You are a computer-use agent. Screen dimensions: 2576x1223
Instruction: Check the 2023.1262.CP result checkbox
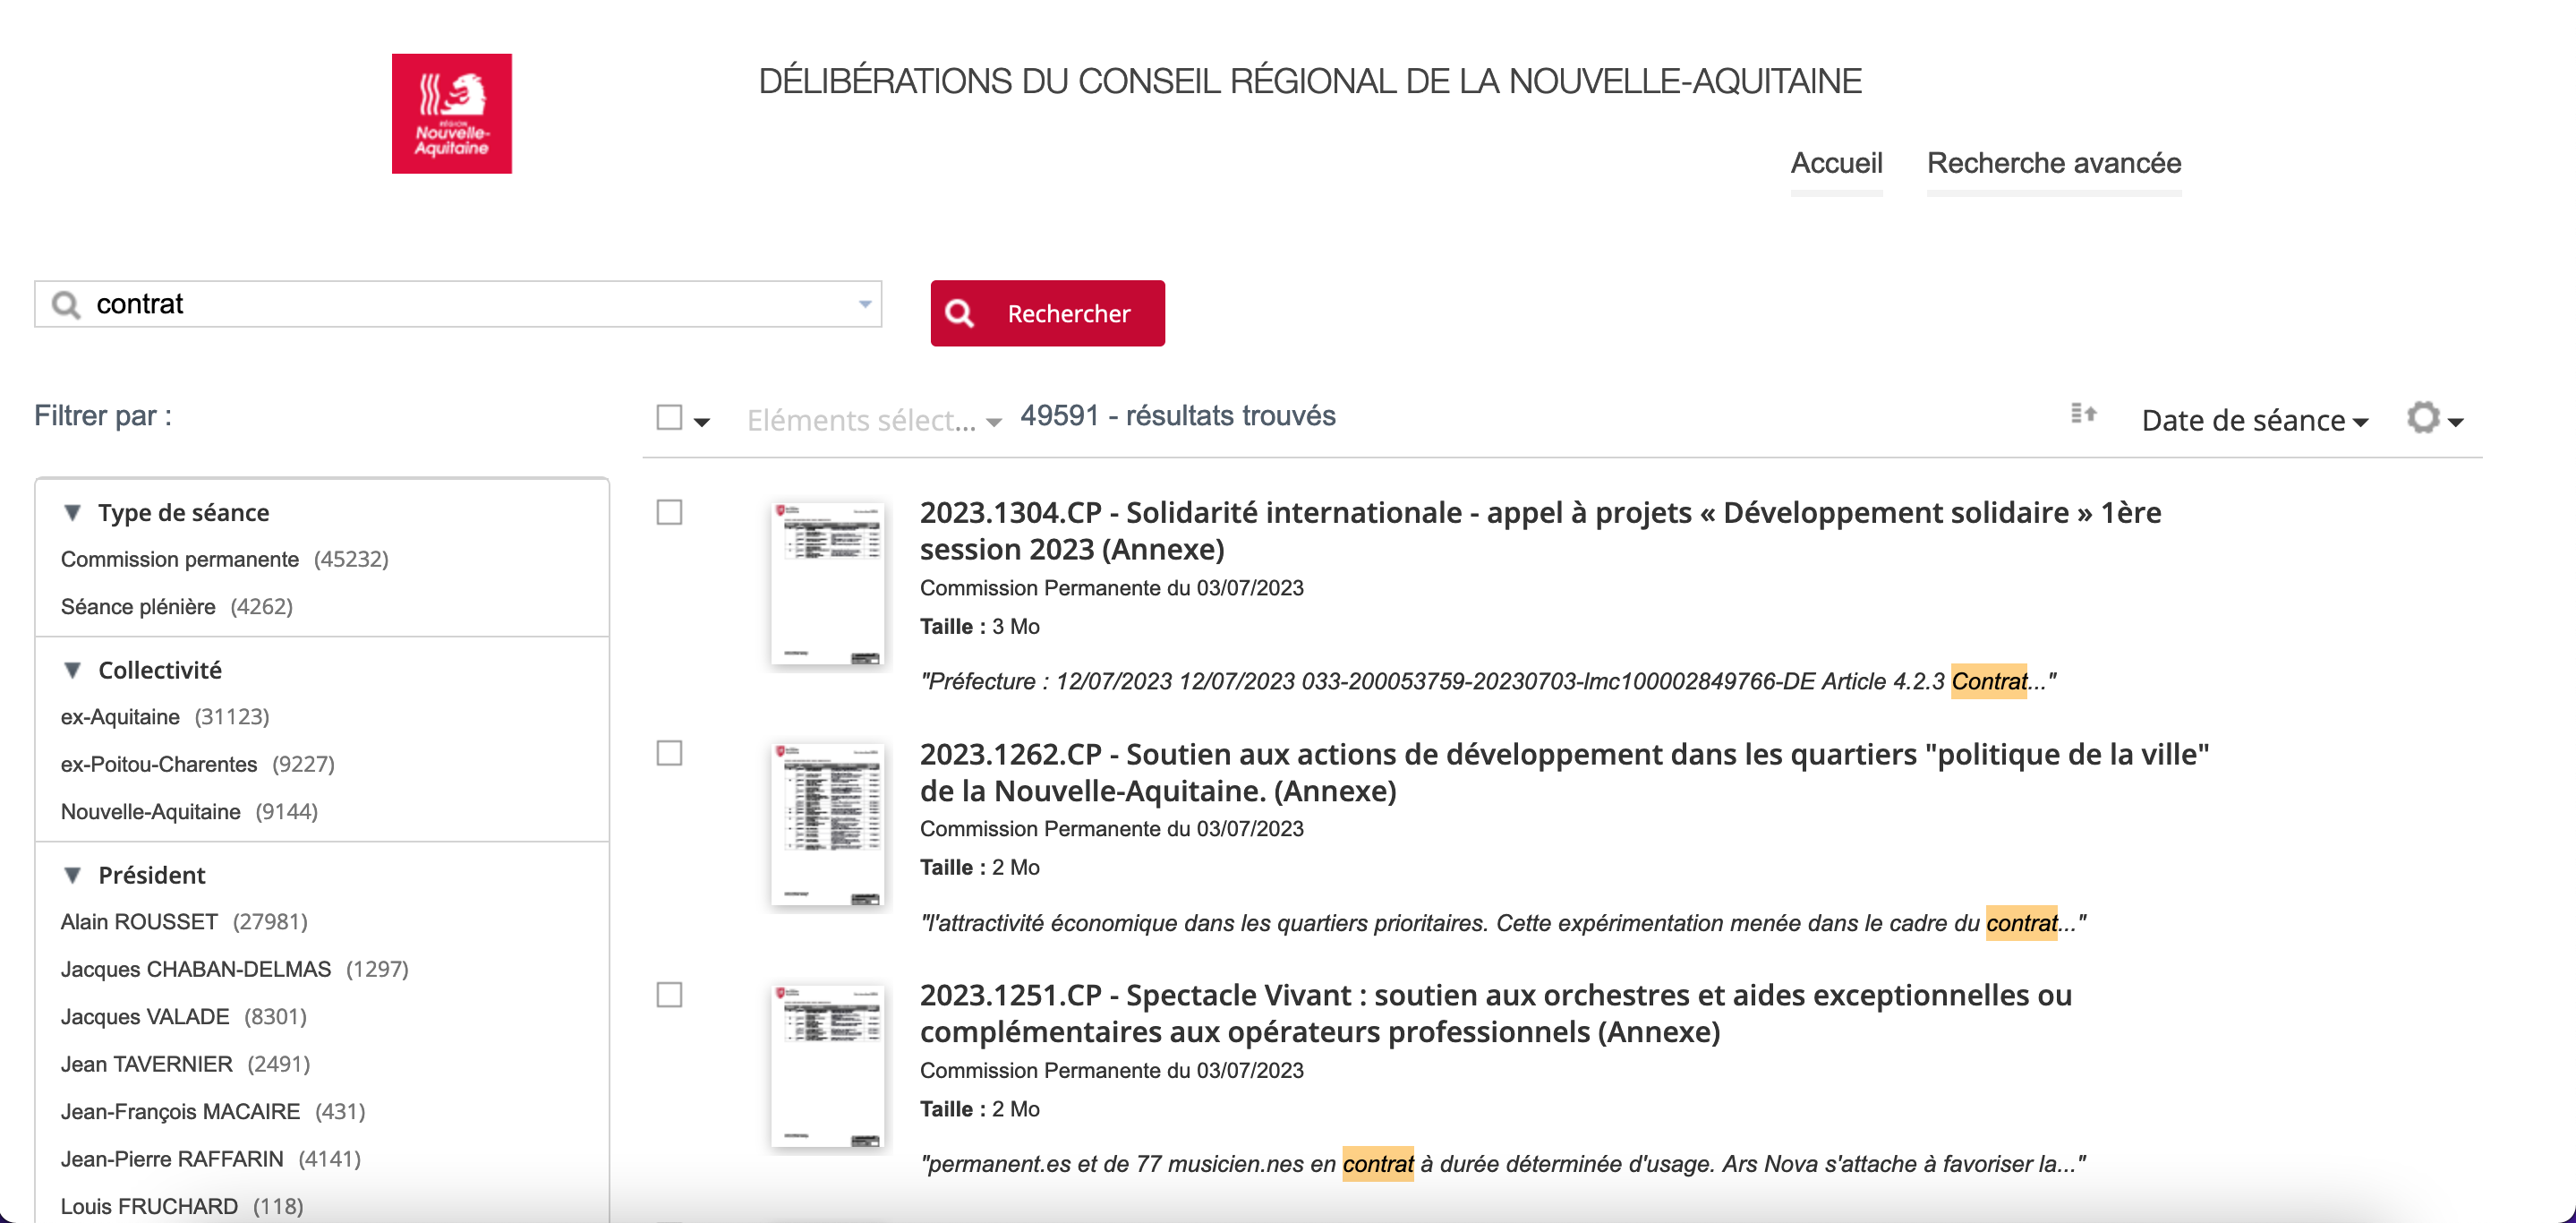click(669, 753)
